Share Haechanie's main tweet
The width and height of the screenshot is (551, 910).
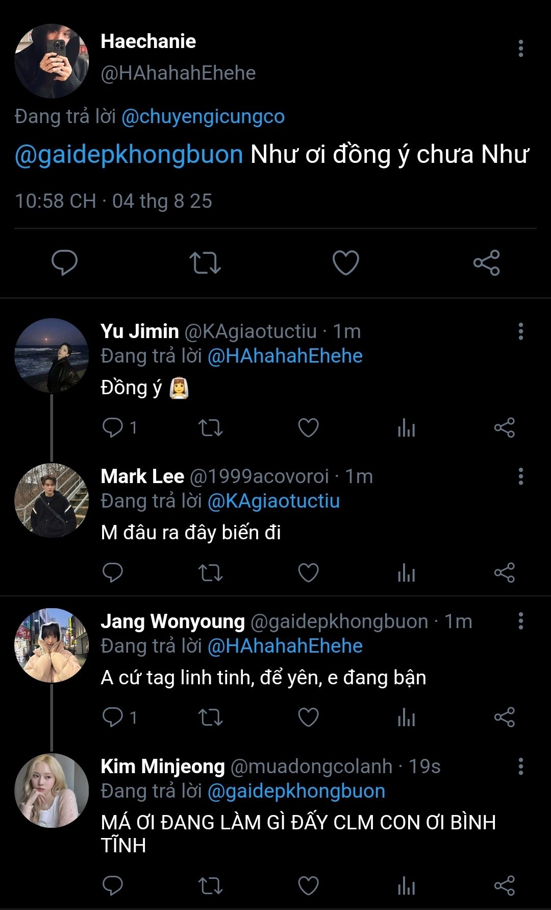click(x=486, y=263)
